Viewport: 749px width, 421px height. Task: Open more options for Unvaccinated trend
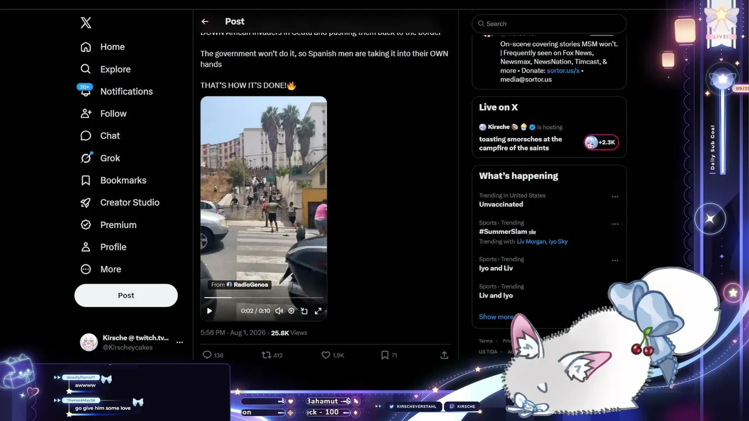pyautogui.click(x=615, y=196)
